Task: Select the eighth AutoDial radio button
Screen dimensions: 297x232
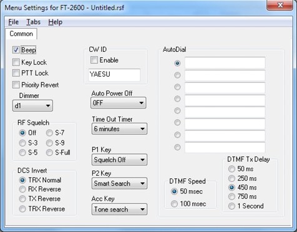Action: (177, 147)
